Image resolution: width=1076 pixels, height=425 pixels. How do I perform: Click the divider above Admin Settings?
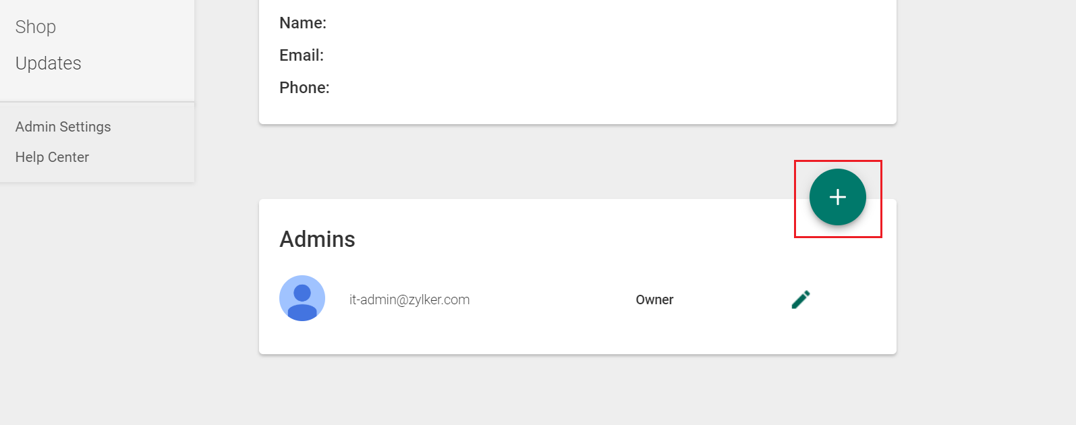point(97,102)
